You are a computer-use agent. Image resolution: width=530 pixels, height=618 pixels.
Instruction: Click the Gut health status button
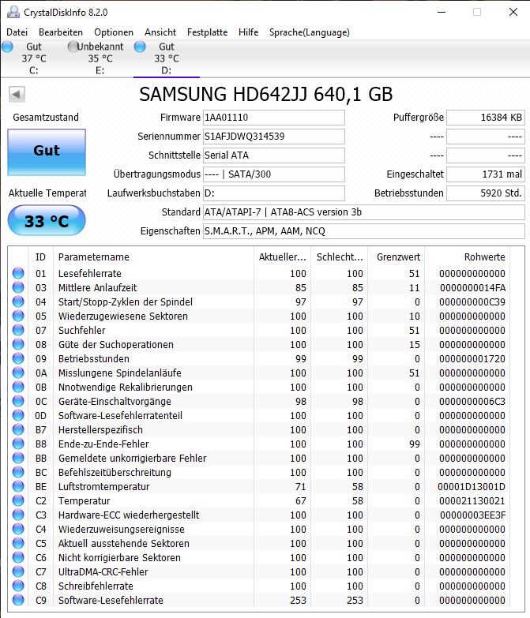[47, 152]
